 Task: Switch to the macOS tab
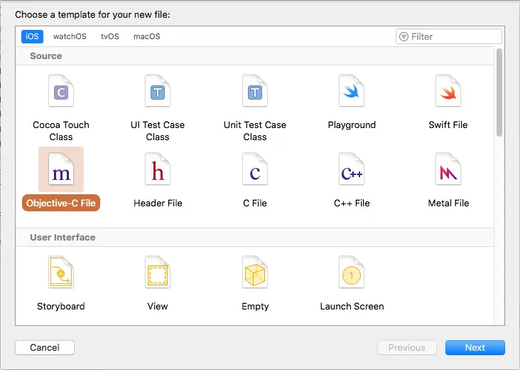point(147,36)
